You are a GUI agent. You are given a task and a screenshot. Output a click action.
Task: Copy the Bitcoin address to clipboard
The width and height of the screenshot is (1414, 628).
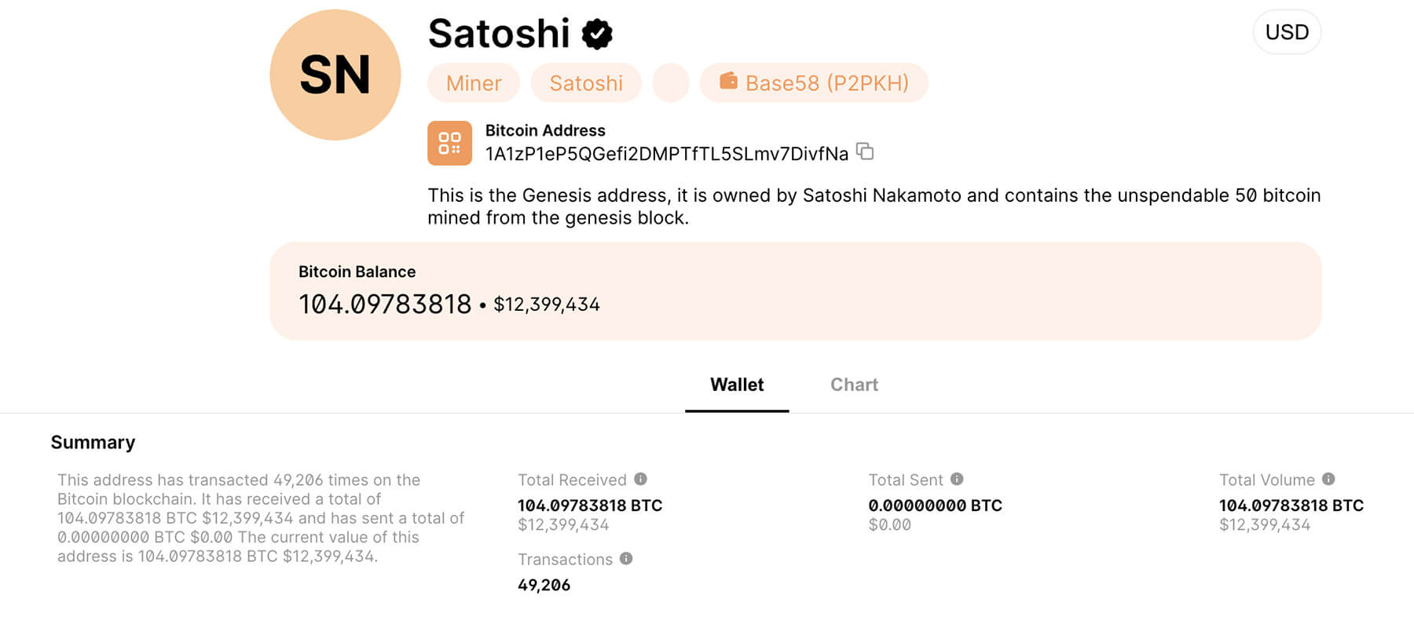865,152
